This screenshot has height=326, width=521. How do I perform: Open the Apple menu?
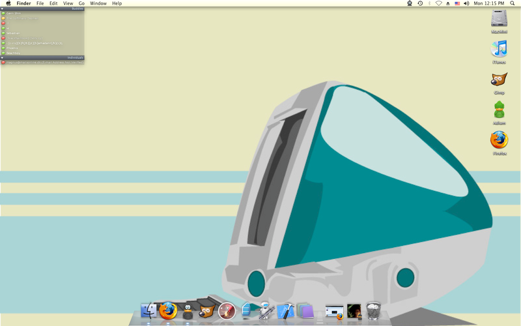8,3
